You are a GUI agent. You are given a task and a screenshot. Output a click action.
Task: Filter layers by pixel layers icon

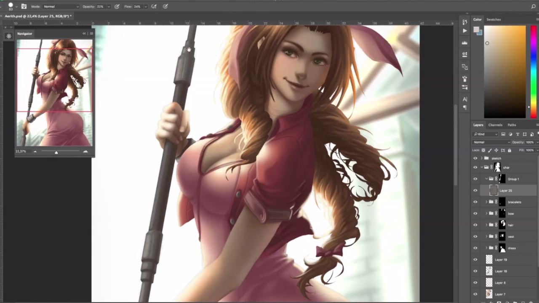(503, 134)
